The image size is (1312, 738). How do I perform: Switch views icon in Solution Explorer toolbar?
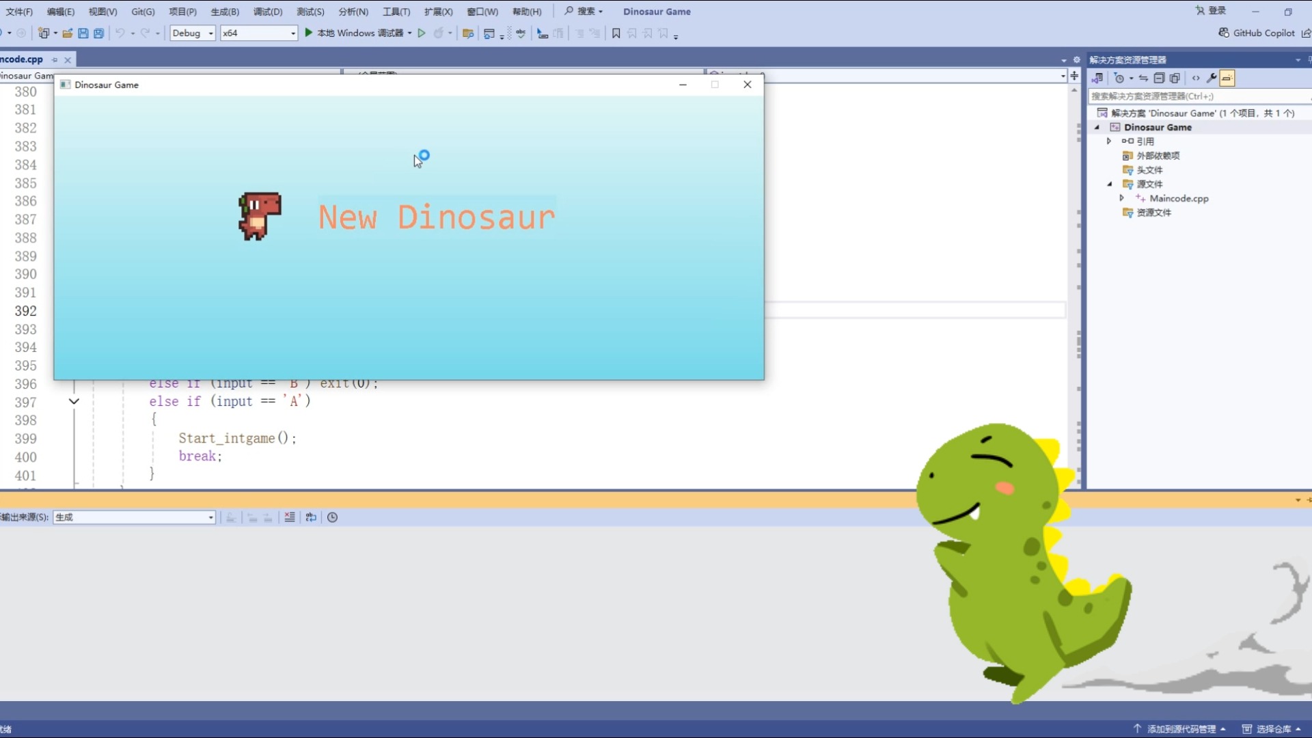[x=1097, y=78]
